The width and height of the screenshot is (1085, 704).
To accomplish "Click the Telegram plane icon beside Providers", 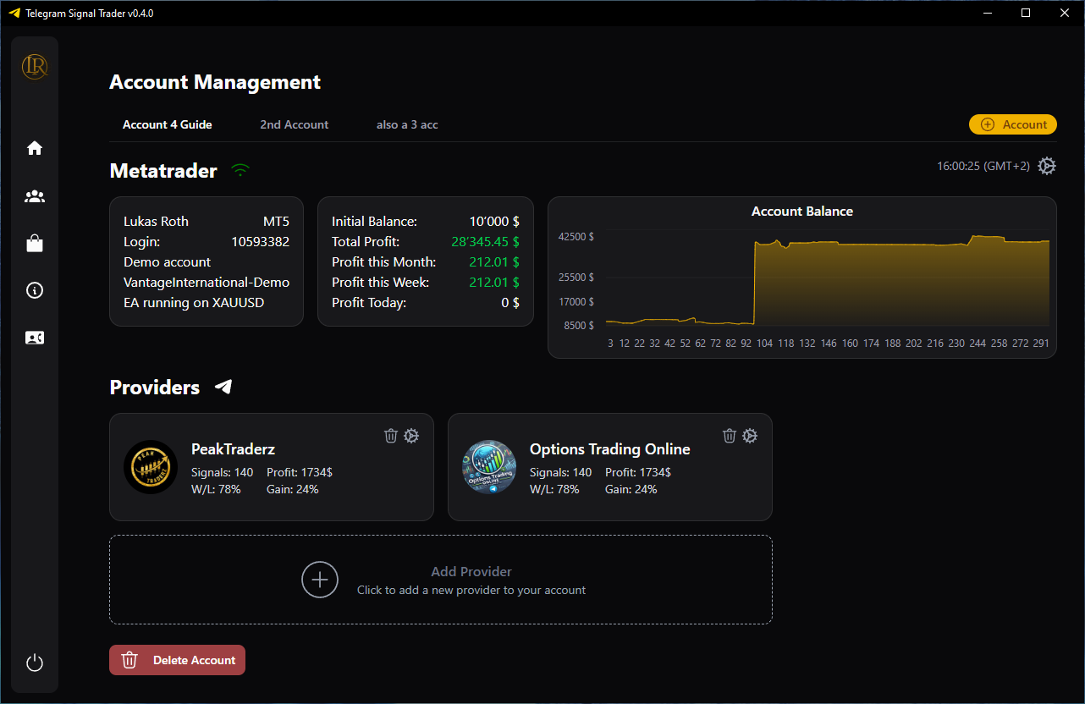I will 223,387.
